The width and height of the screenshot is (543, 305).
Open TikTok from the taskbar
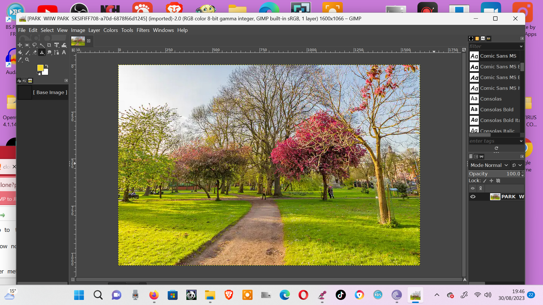[x=341, y=295]
